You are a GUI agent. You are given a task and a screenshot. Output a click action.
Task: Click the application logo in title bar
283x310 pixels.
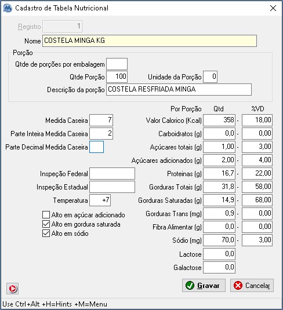click(8, 8)
